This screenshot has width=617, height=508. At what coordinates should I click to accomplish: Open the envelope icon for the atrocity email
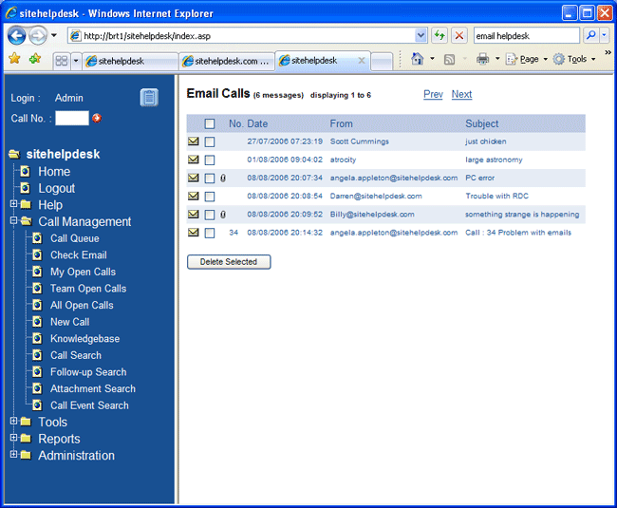[x=194, y=160]
